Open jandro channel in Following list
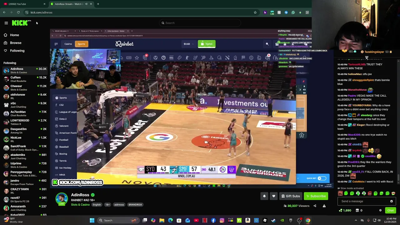This screenshot has width=400, height=225. click(25, 182)
